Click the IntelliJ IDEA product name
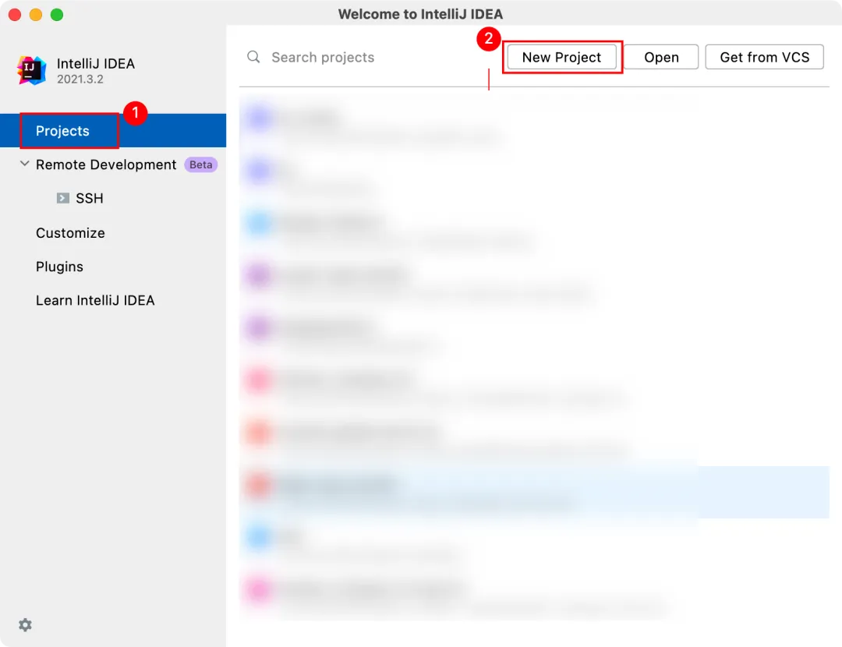The width and height of the screenshot is (842, 647). tap(96, 63)
